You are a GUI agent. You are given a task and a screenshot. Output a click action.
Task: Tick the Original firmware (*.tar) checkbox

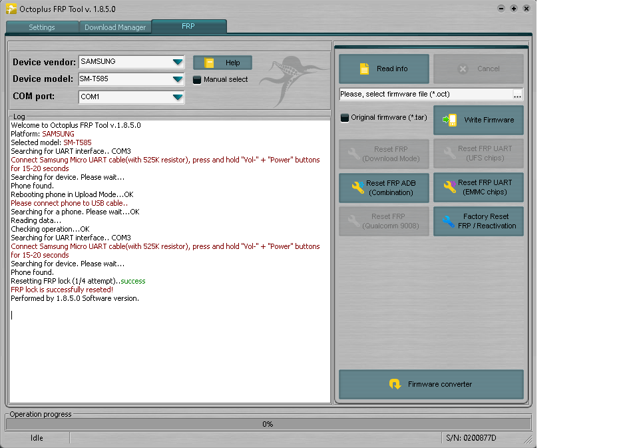(345, 118)
